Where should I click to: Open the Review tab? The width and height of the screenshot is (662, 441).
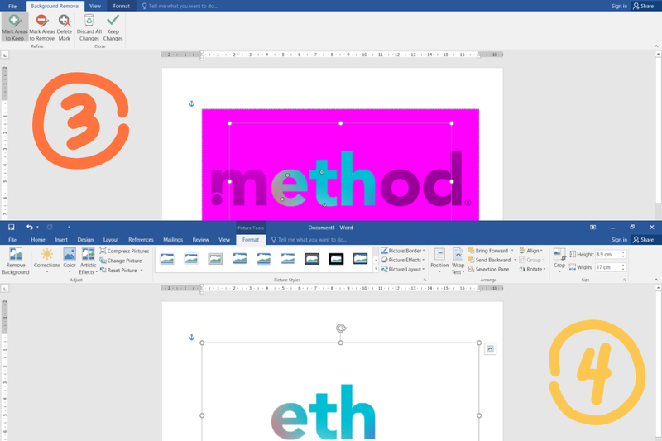[x=201, y=240]
